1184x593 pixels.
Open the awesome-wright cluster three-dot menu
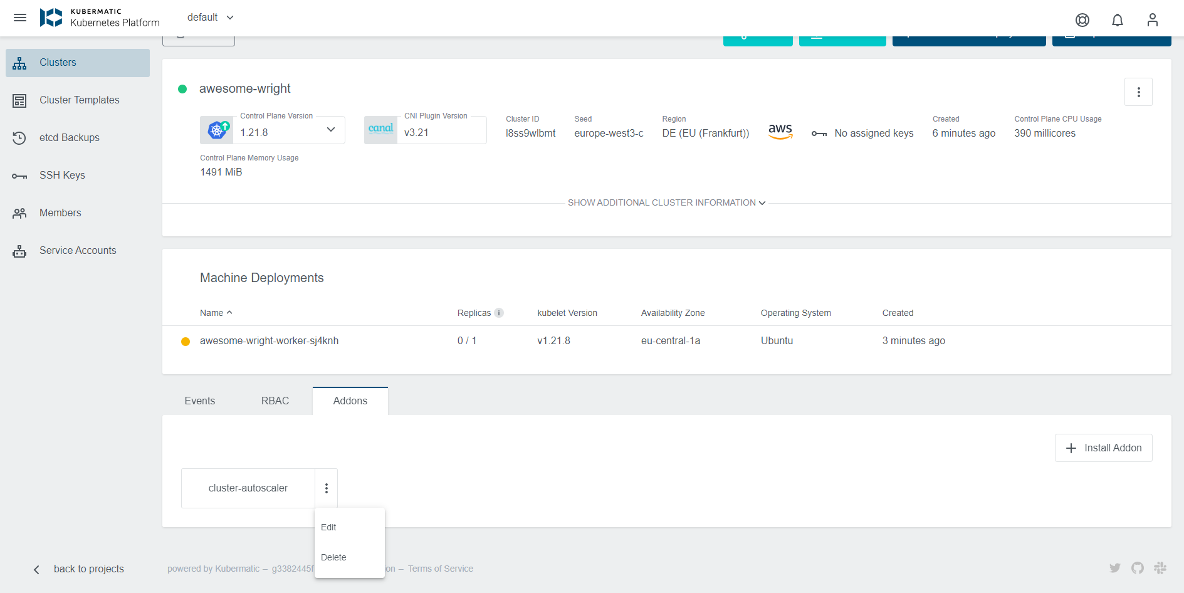1138,92
